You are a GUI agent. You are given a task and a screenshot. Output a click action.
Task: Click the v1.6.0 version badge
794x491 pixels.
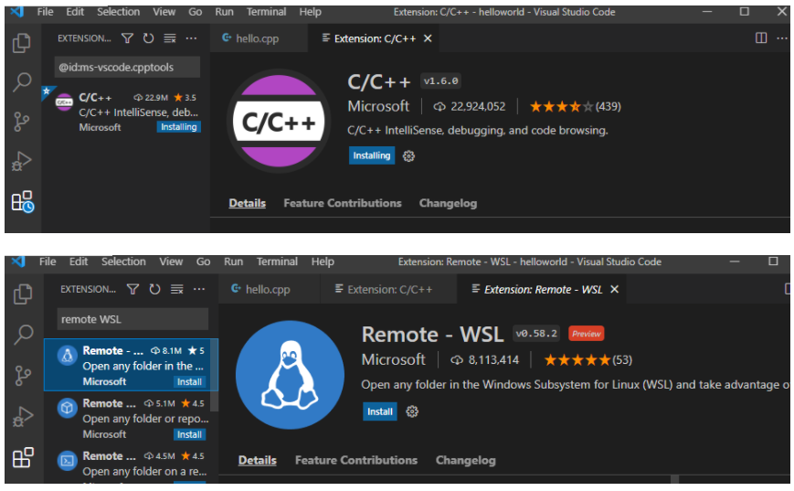pos(440,81)
